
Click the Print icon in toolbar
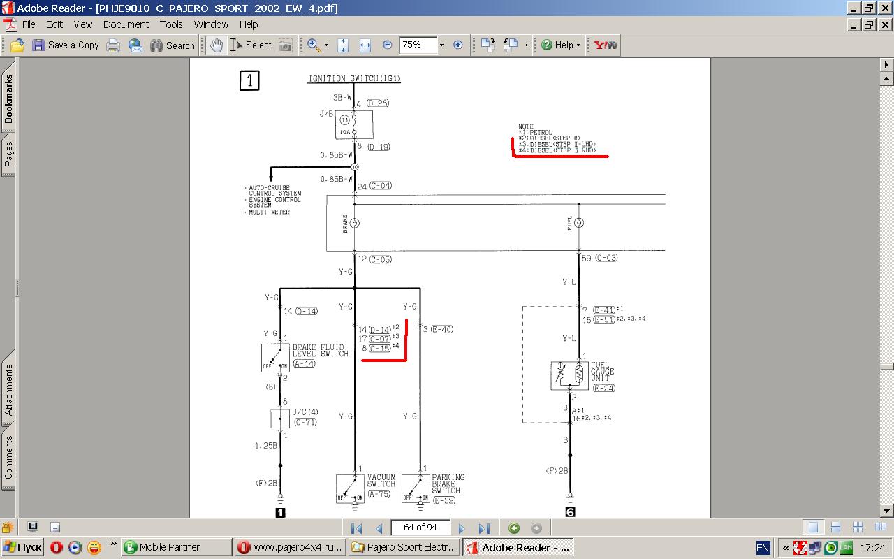pos(113,45)
